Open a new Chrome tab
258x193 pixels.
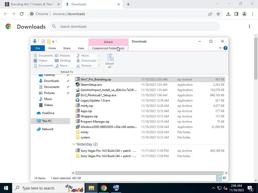[x=128, y=4]
